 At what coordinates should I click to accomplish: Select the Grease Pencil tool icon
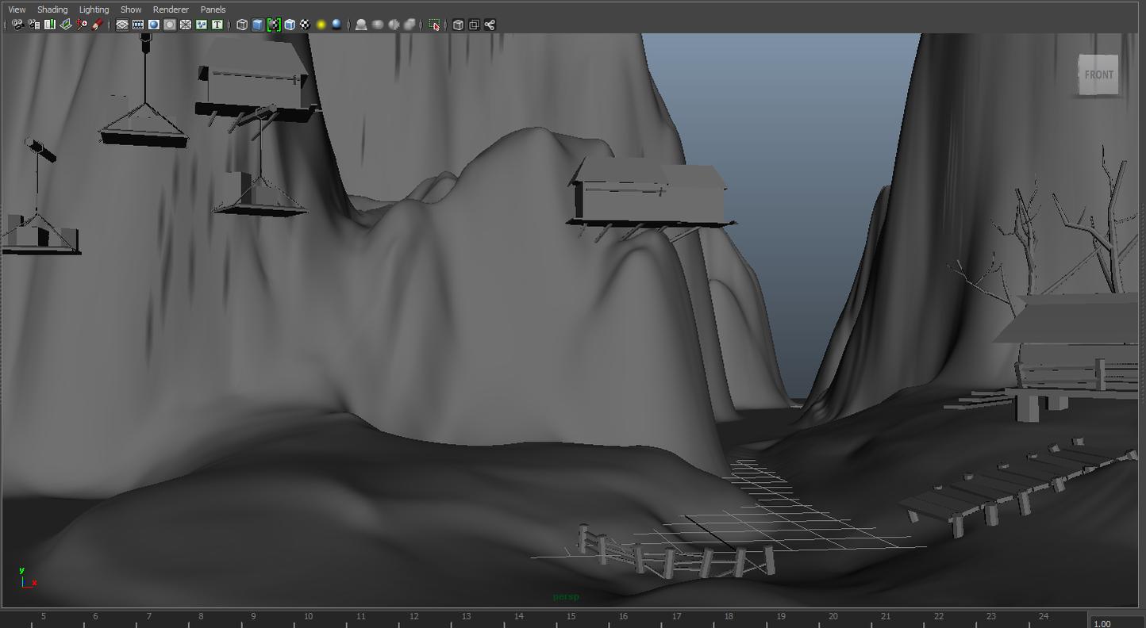(97, 25)
